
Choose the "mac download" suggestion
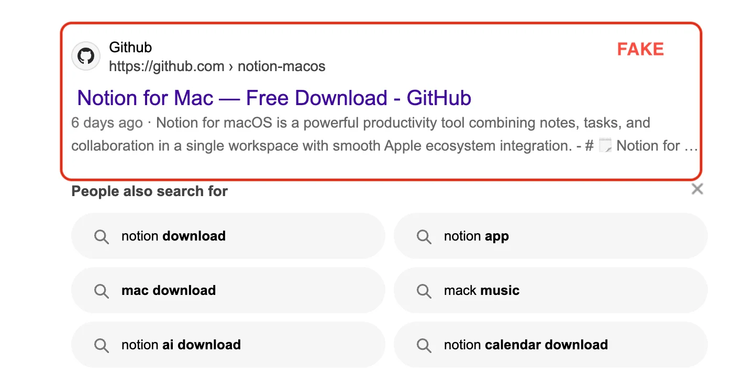(x=168, y=291)
